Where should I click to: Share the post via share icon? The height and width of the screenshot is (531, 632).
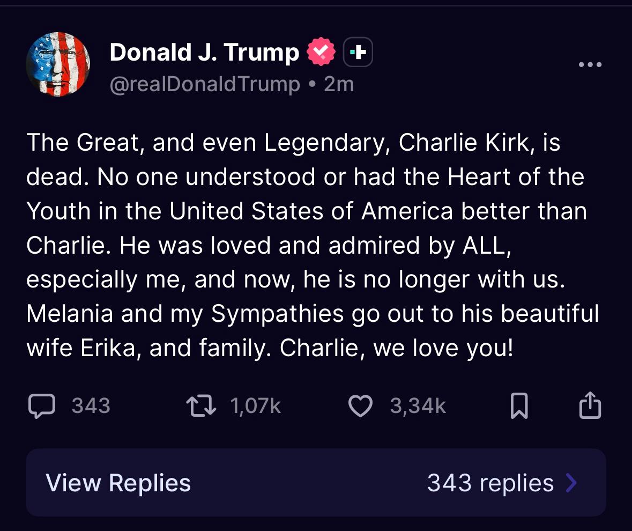point(590,405)
